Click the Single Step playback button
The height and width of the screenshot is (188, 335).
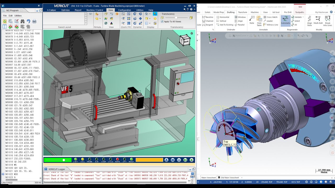[185, 160]
